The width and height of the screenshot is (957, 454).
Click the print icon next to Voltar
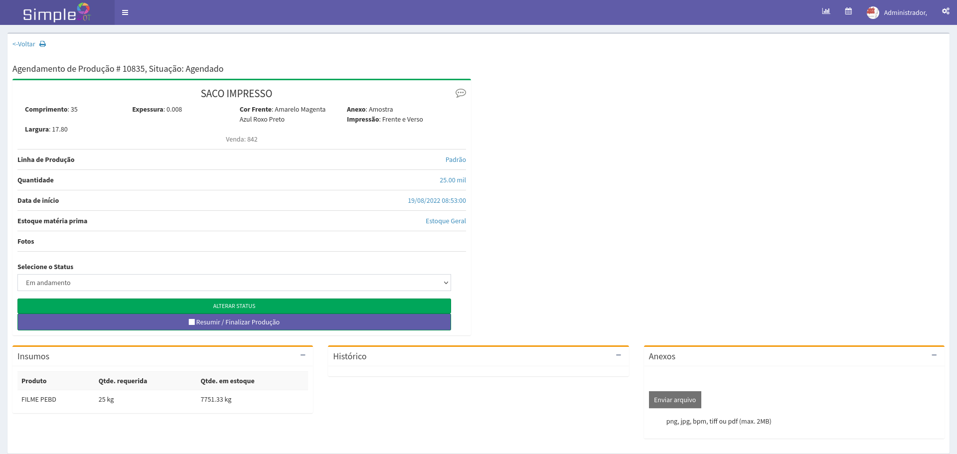click(x=43, y=44)
